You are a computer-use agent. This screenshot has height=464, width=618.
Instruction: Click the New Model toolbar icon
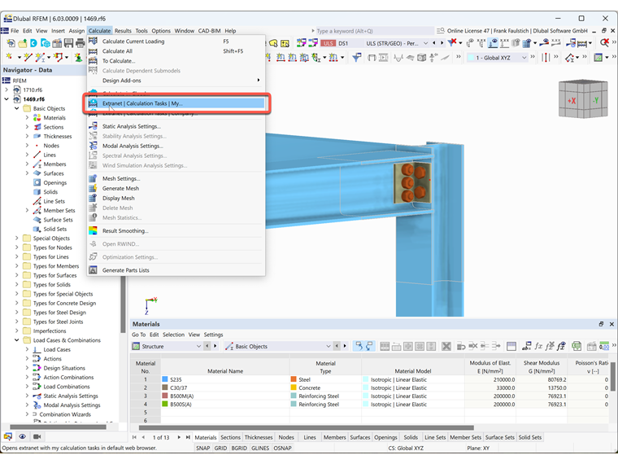pos(11,43)
